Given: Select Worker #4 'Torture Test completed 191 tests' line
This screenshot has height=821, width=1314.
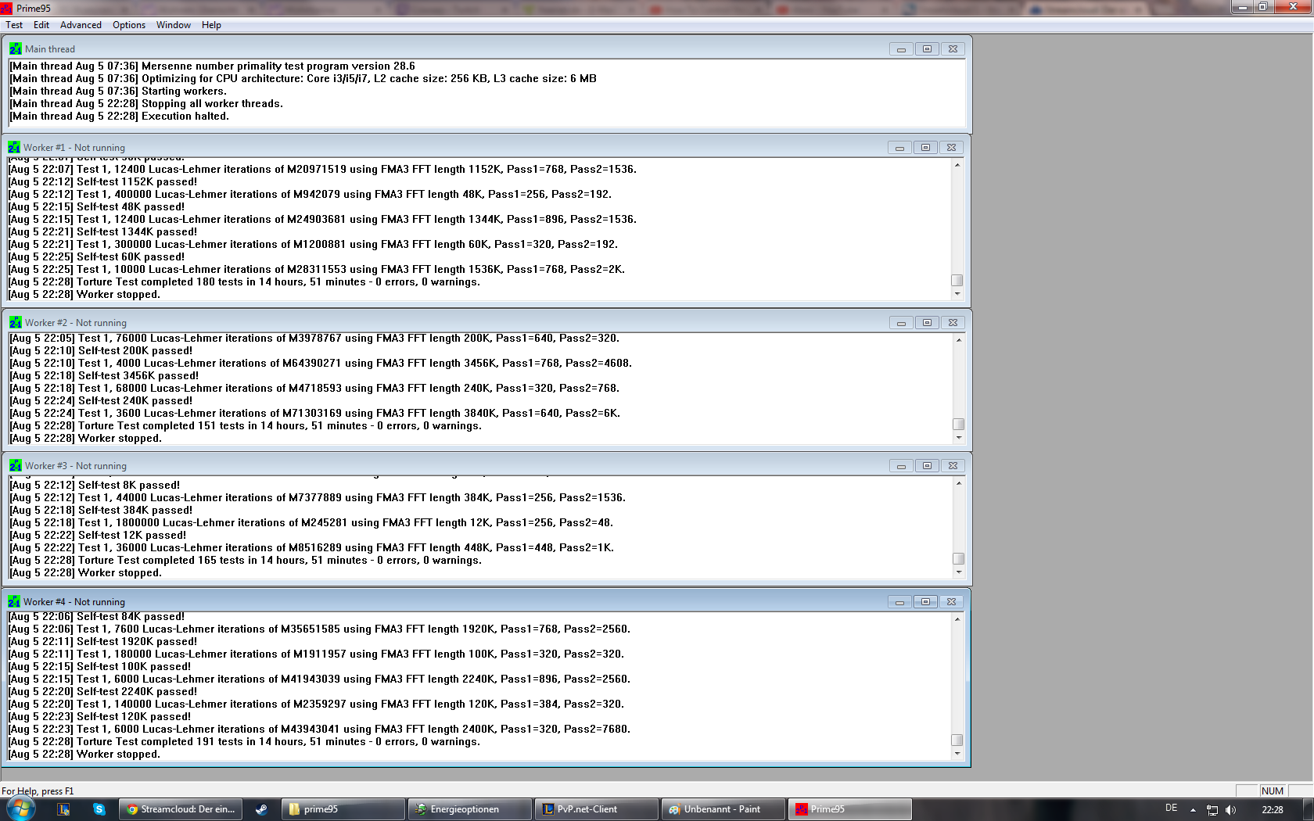Looking at the screenshot, I should [x=244, y=741].
